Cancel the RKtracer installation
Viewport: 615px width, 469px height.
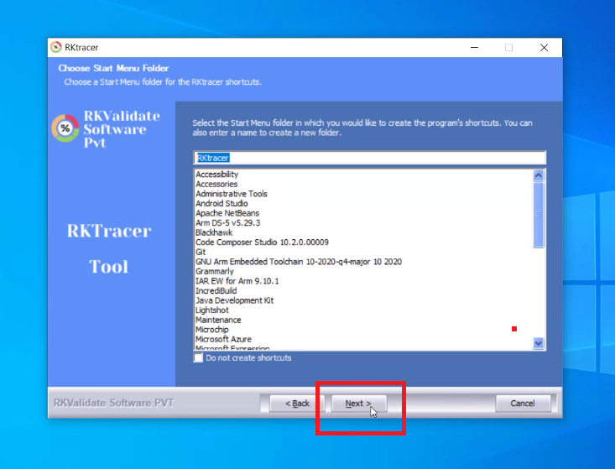(523, 403)
